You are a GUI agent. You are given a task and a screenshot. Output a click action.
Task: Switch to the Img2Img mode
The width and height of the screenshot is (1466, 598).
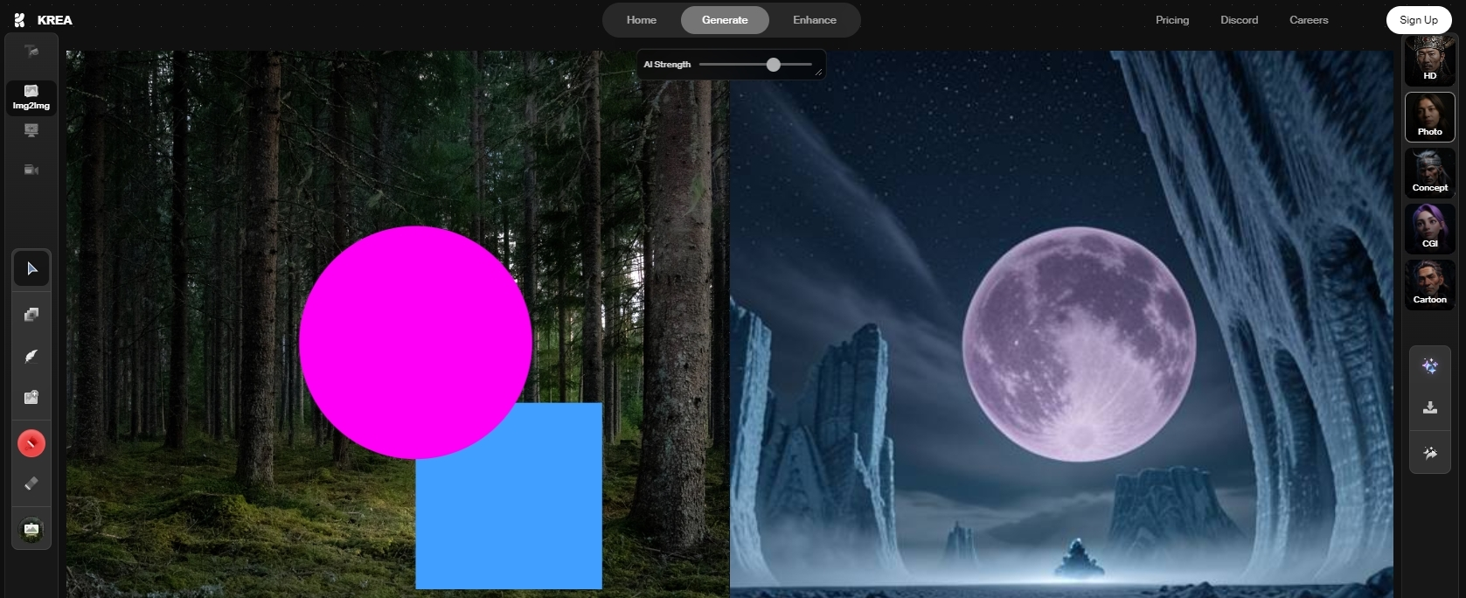tap(31, 97)
